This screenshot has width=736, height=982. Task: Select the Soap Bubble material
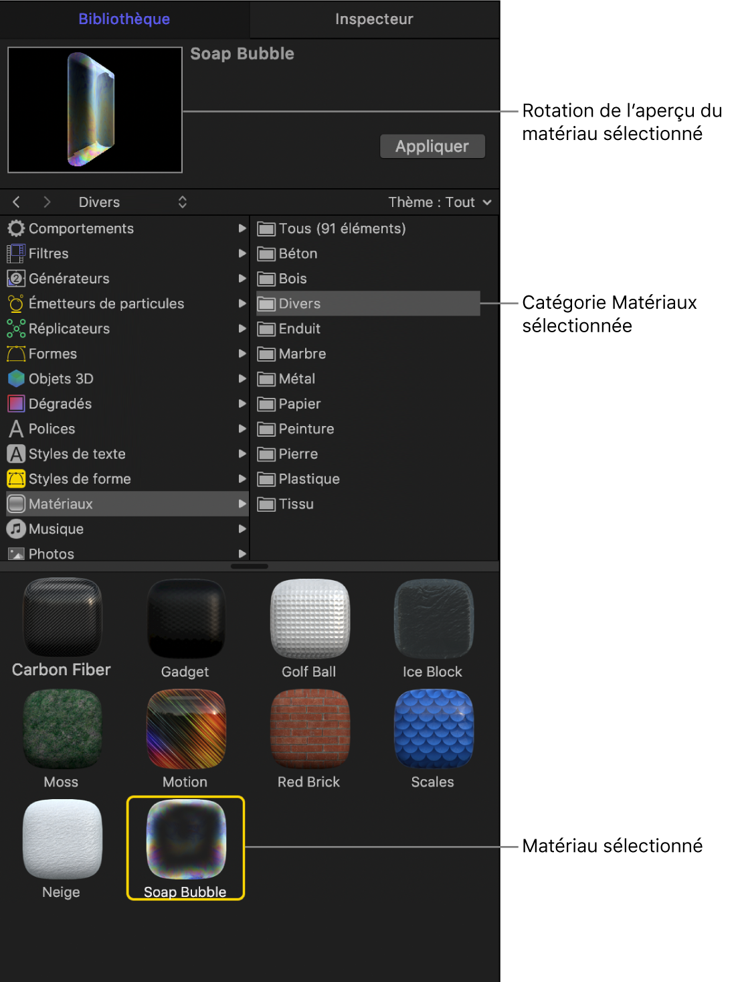point(185,848)
